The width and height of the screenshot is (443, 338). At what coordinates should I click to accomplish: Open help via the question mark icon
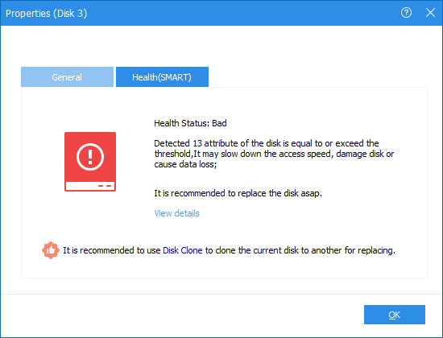point(406,13)
